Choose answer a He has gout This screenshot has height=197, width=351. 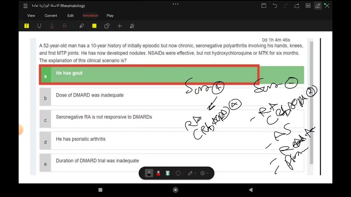[172, 75]
